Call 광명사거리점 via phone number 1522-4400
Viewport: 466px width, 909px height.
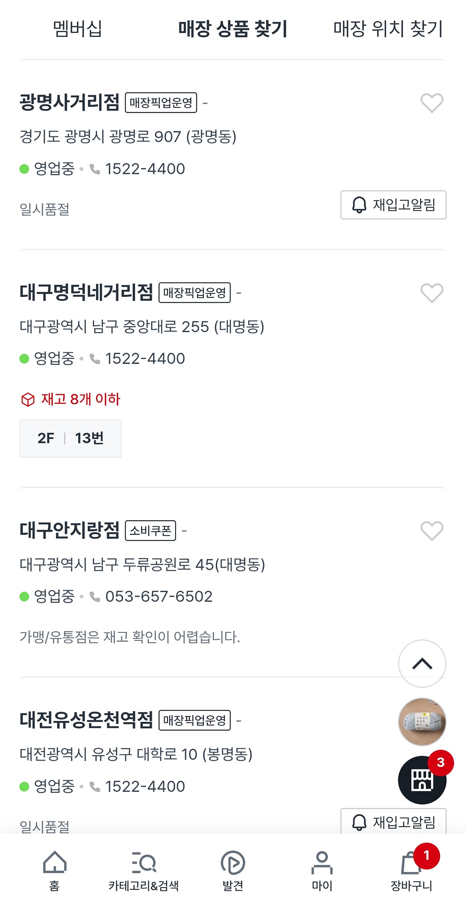pos(144,169)
